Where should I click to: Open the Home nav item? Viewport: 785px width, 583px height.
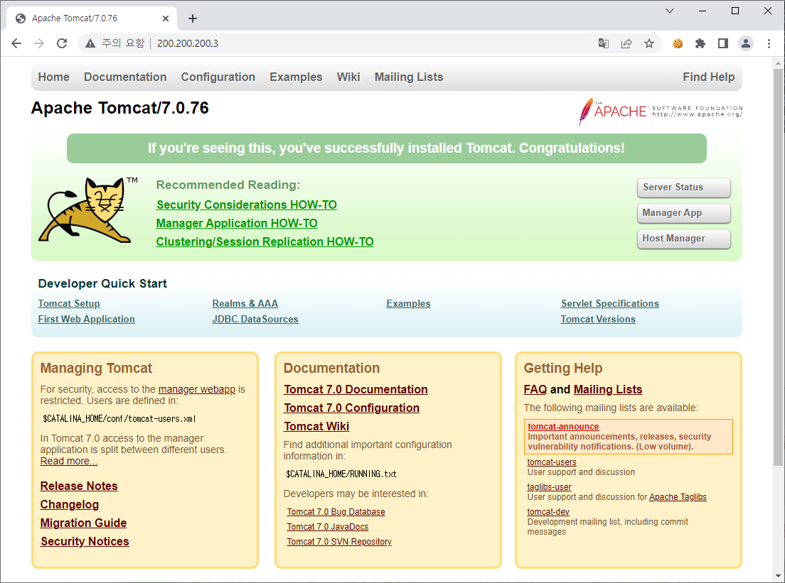coord(53,77)
